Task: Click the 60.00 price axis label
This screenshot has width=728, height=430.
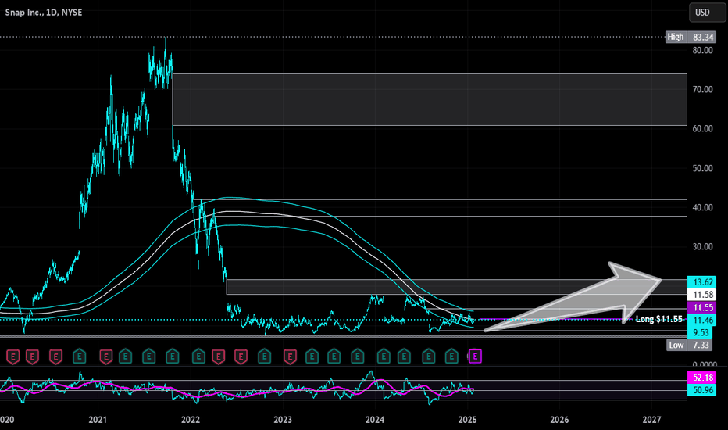Action: point(702,128)
